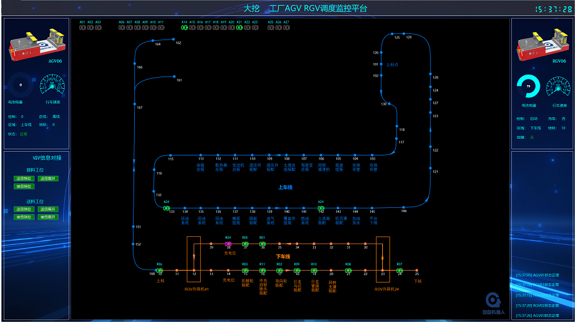Select the A04 AGV on the track
The height and width of the screenshot is (322, 575).
(x=166, y=208)
